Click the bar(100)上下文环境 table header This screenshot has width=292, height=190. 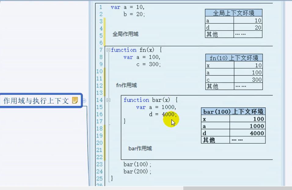pos(233,111)
